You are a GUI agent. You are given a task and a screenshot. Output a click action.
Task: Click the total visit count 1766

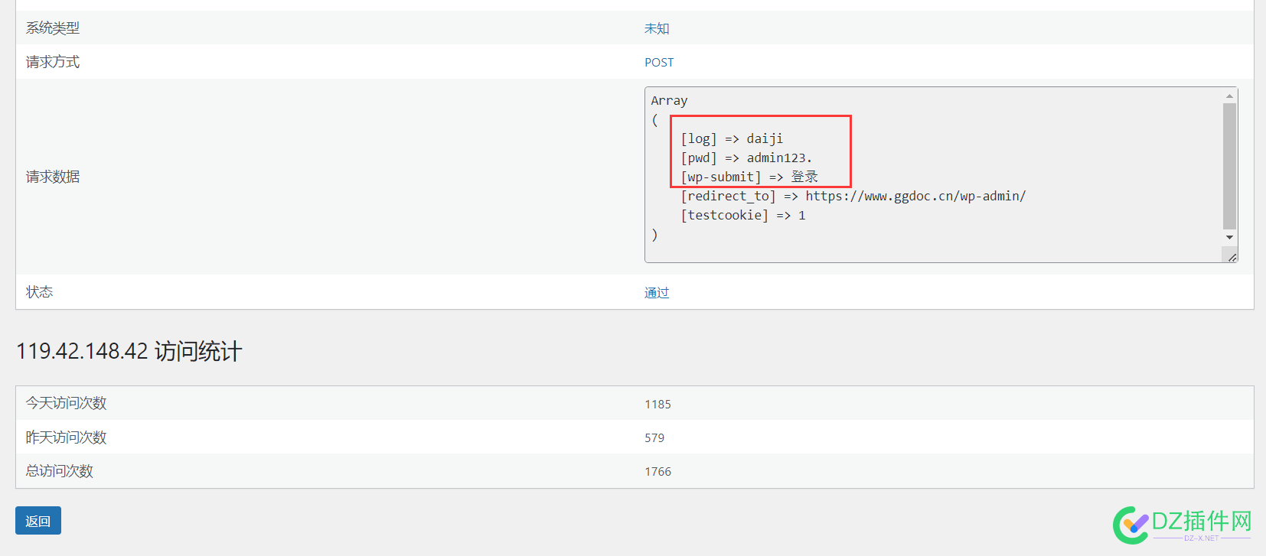pyautogui.click(x=657, y=471)
